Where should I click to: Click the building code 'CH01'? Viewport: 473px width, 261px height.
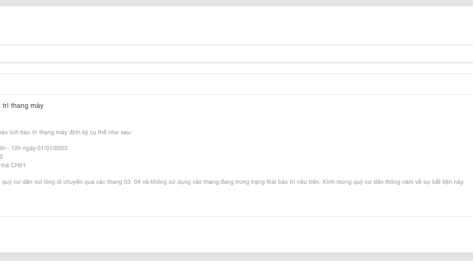pyautogui.click(x=18, y=165)
